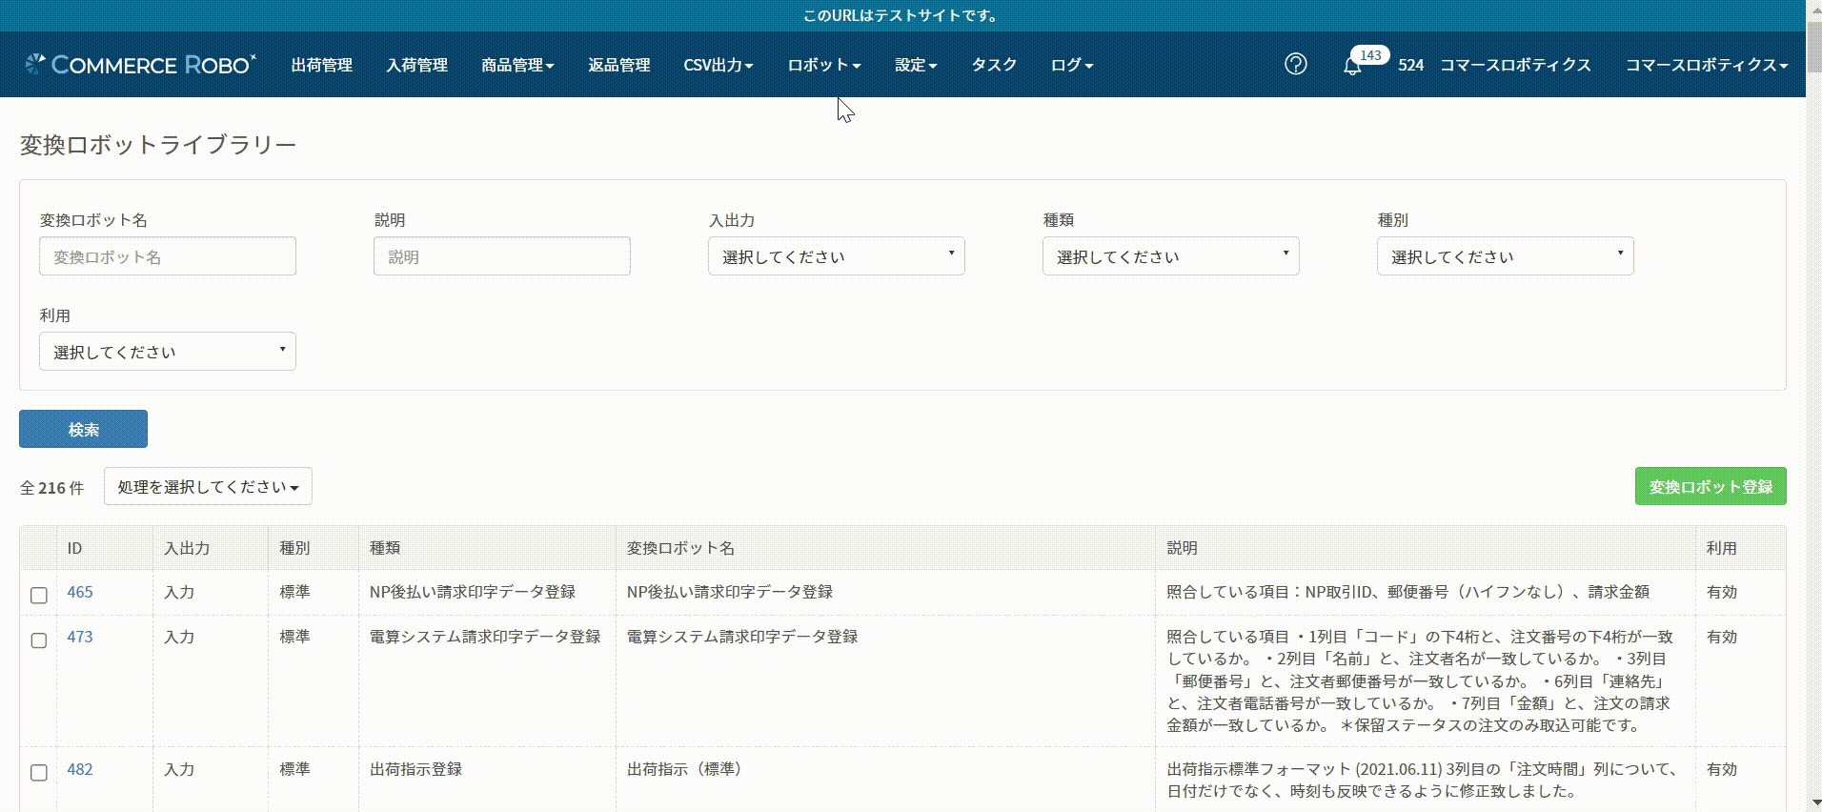The width and height of the screenshot is (1822, 812).
Task: Open the 利用 select dropdown
Action: [x=168, y=352]
